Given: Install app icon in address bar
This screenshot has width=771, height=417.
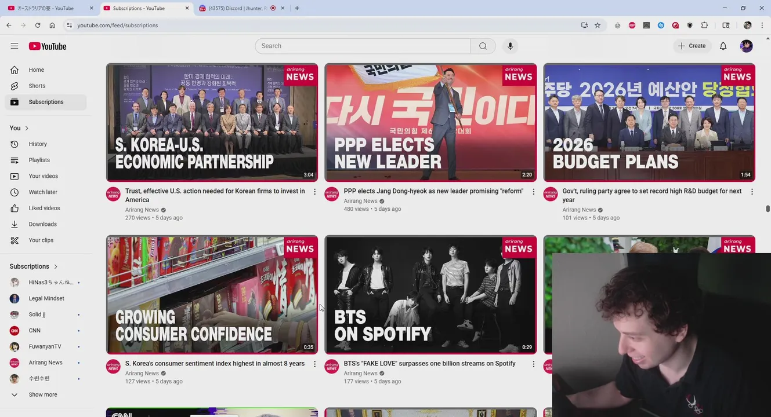Looking at the screenshot, I should point(584,25).
